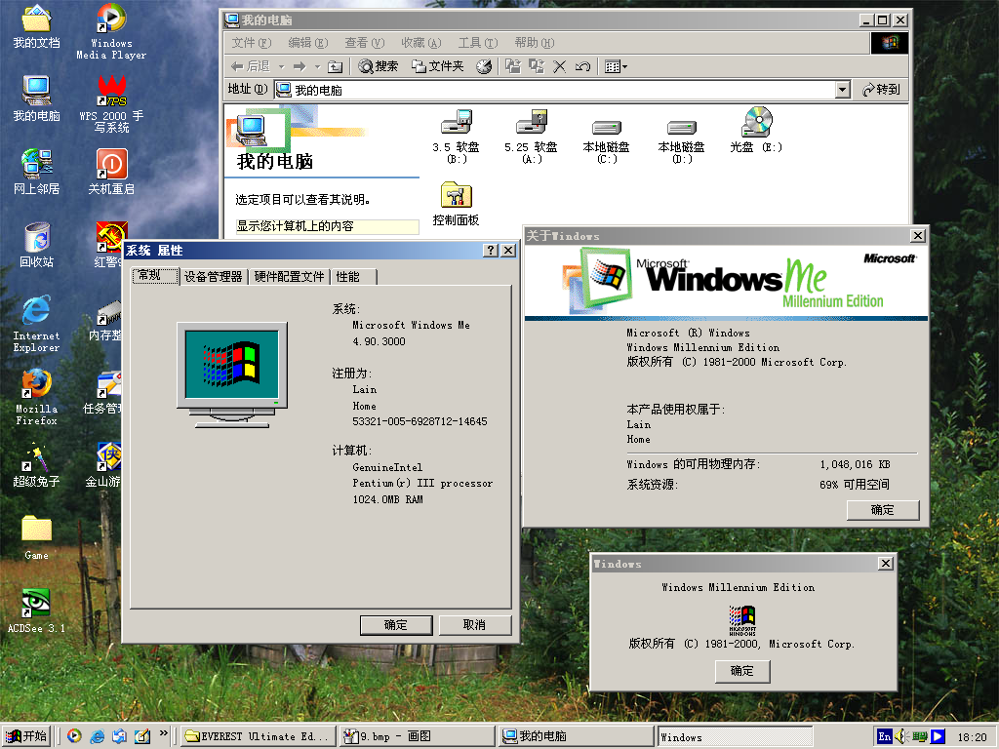
Task: Switch to the 设备管理器 tab
Action: pyautogui.click(x=214, y=277)
